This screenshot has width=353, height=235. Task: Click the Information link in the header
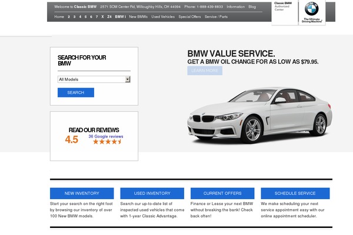[x=235, y=6]
